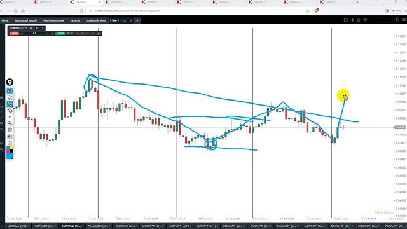
Task: Toggle ink visibility with the eye icon
Action: (10, 90)
